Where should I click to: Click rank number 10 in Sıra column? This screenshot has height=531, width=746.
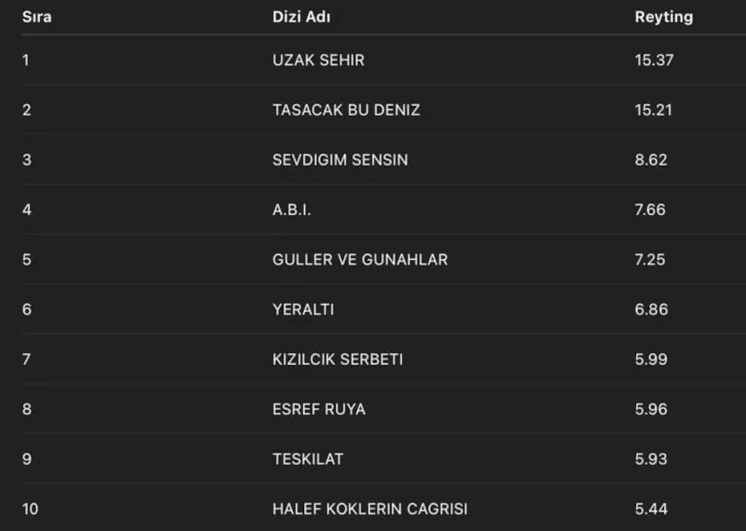pos(30,510)
